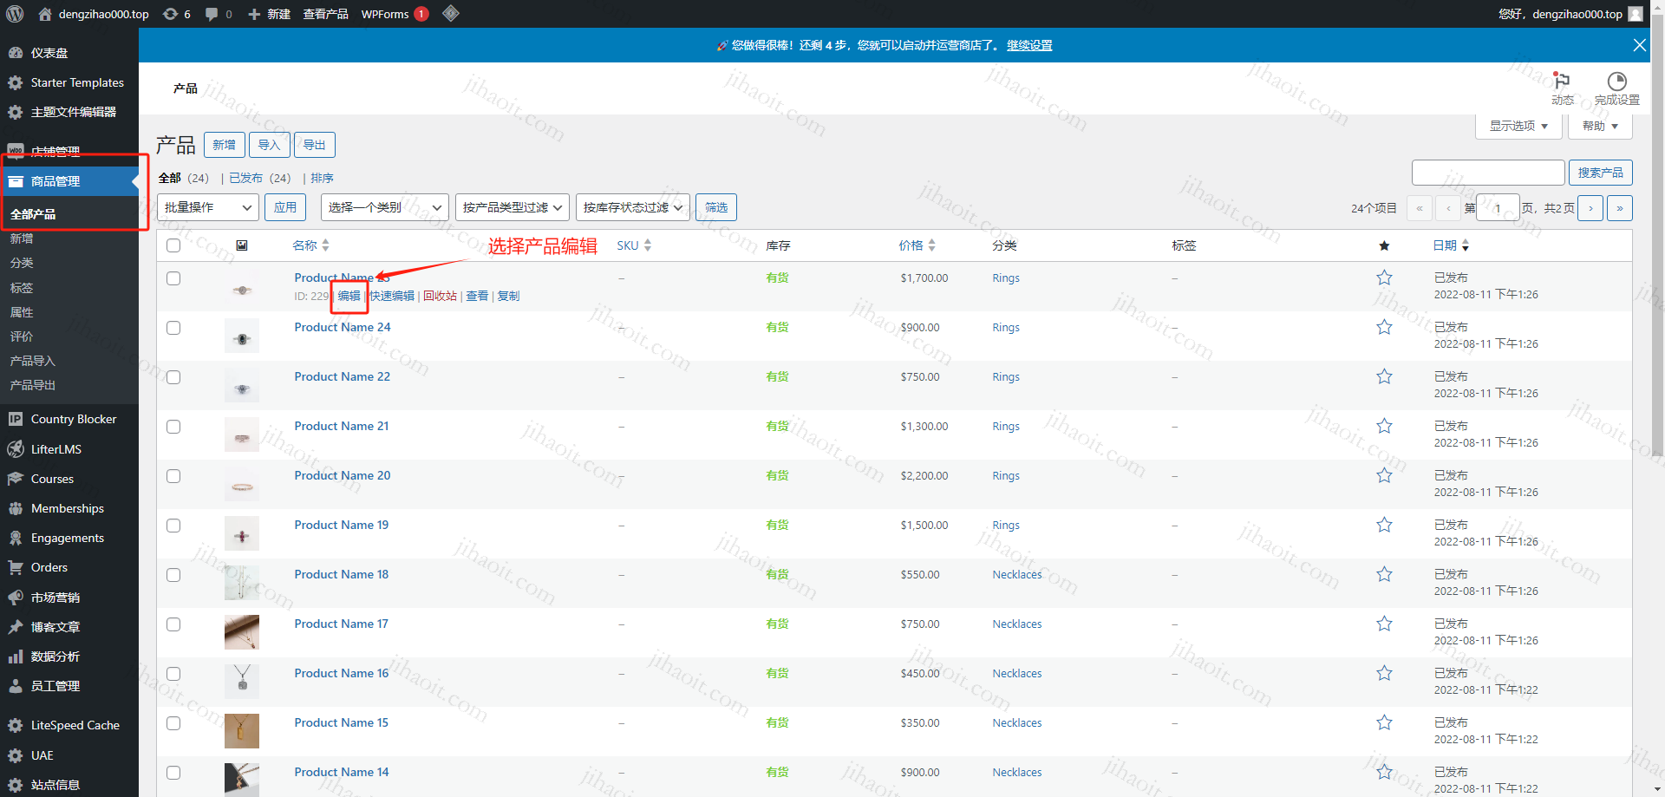Sort by the featured star header

tap(1384, 245)
